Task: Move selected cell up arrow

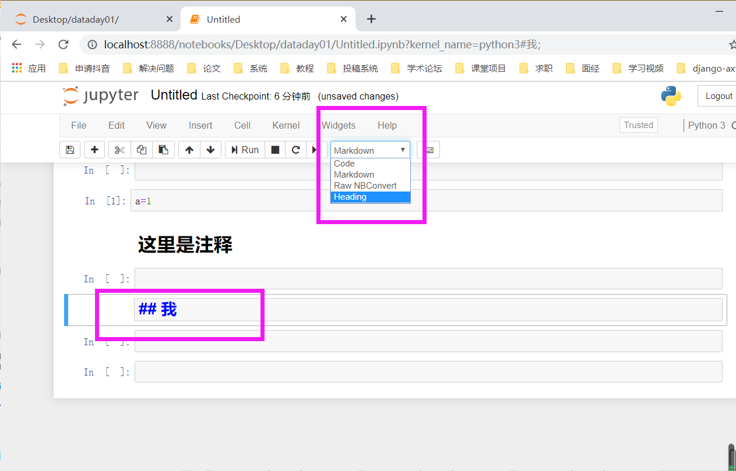Action: click(189, 150)
